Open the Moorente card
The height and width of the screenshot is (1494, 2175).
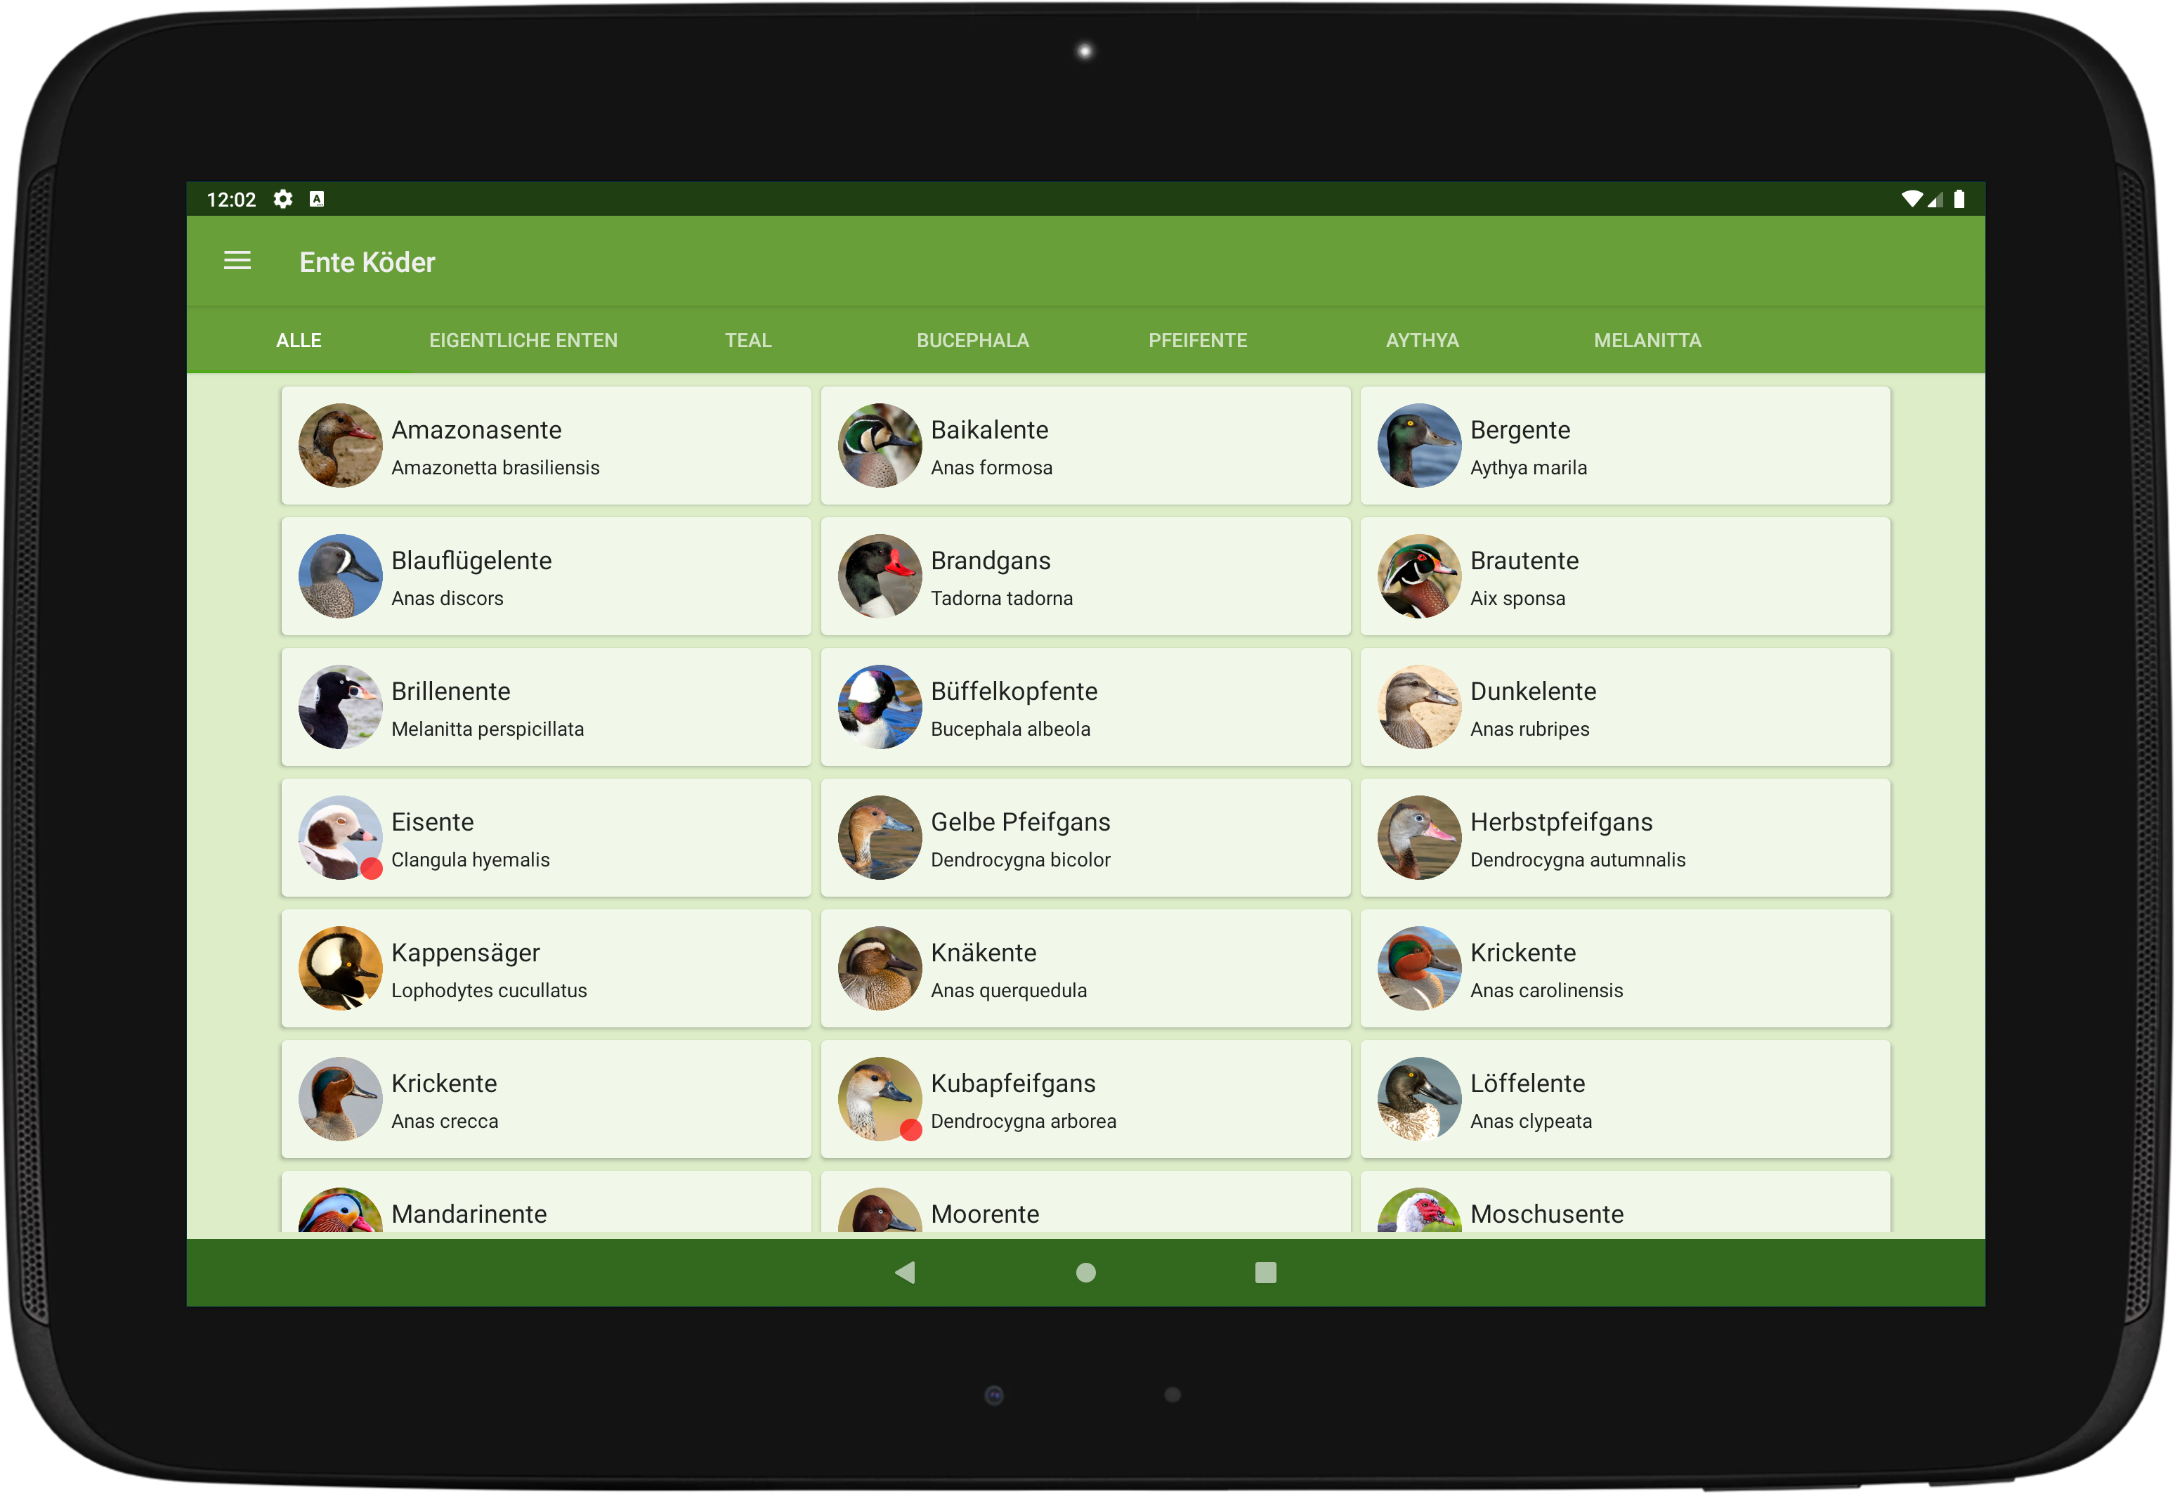click(1085, 1203)
